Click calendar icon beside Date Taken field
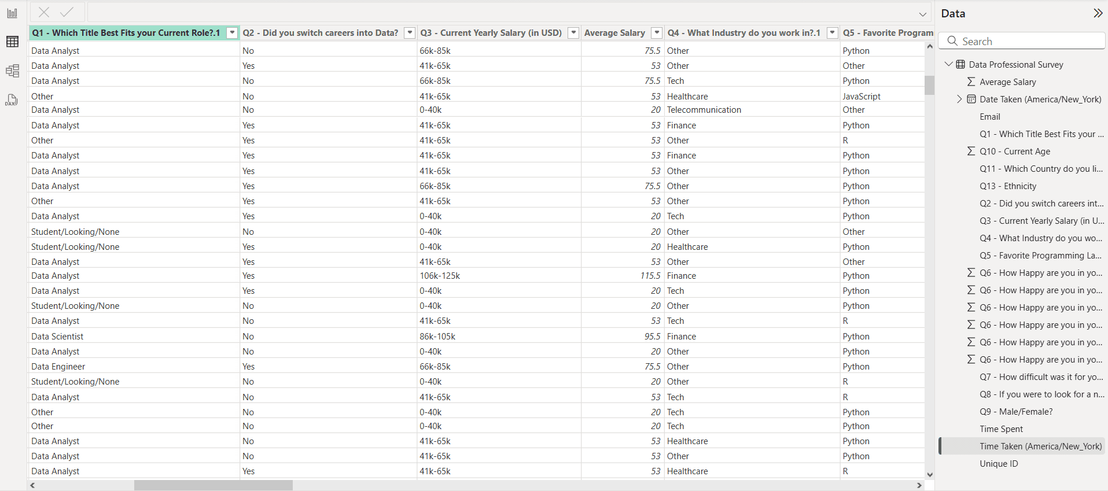This screenshot has height=491, width=1108. coord(971,99)
